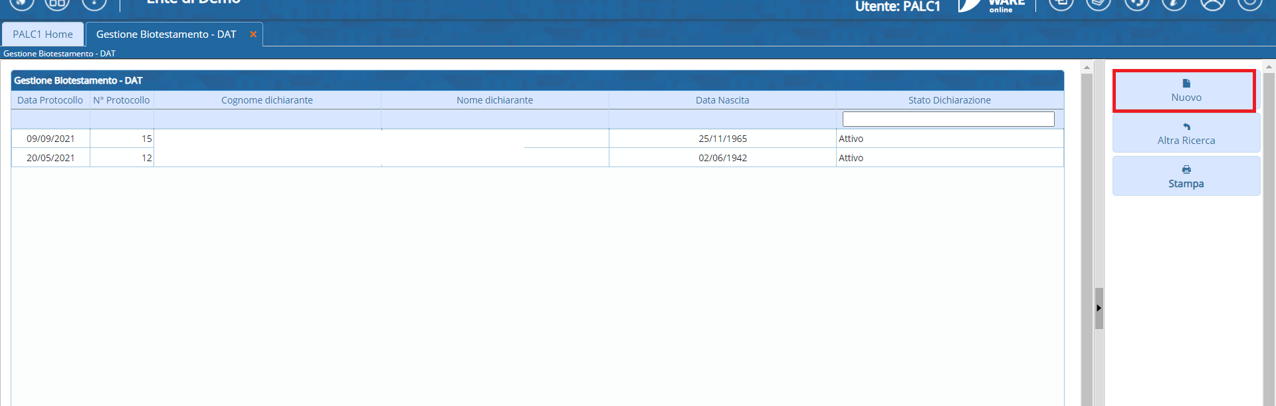Sort by Data Protocollo column header
Viewport: 1276px width, 406px height.
coord(51,100)
